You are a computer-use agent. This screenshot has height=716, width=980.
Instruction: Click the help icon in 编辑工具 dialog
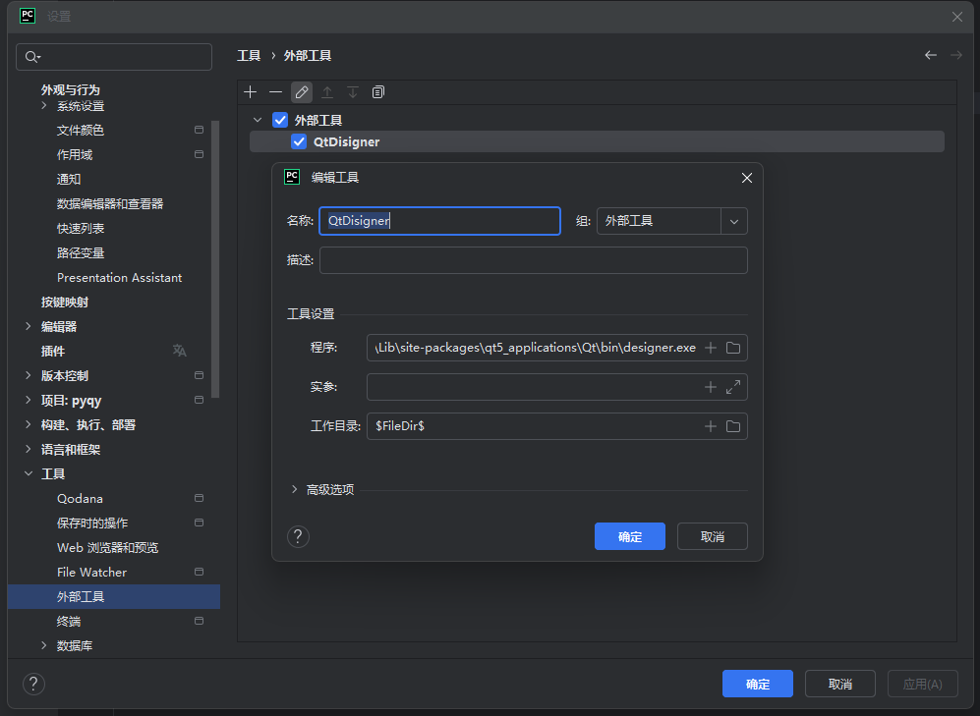coord(298,536)
